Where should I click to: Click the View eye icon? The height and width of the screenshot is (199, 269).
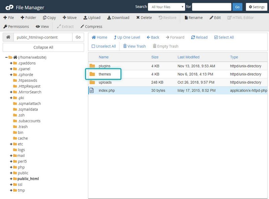click(38, 27)
